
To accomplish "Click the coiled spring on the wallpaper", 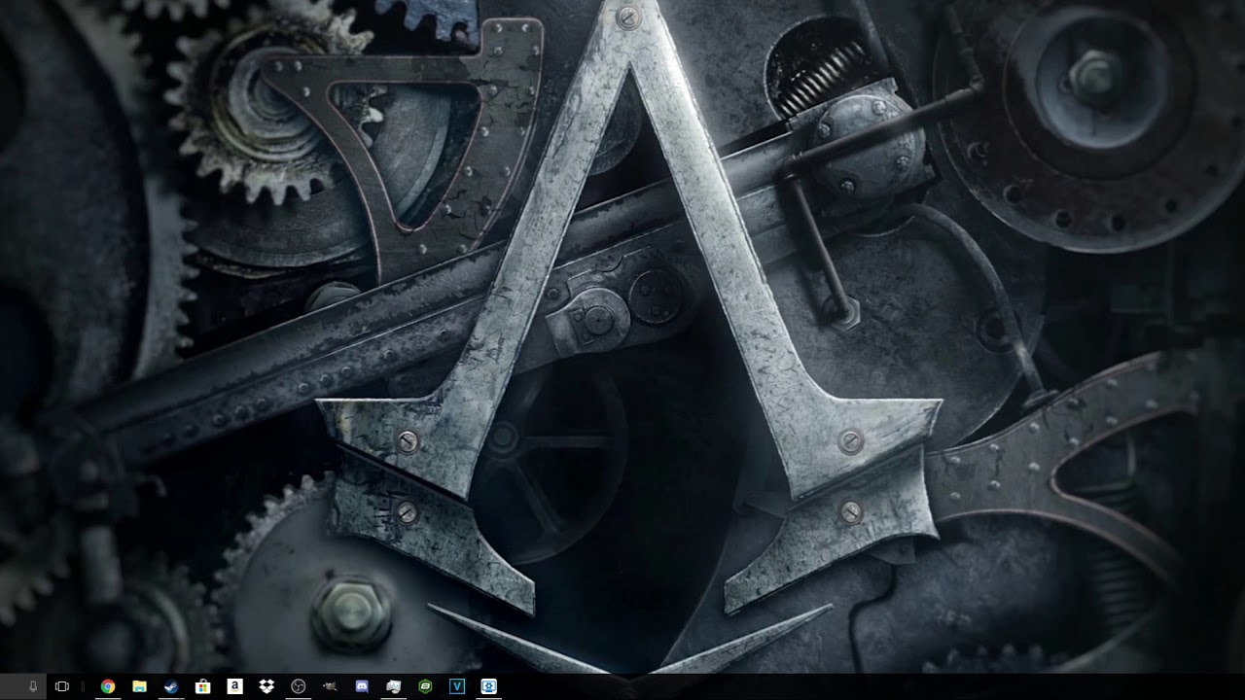I will click(x=817, y=80).
